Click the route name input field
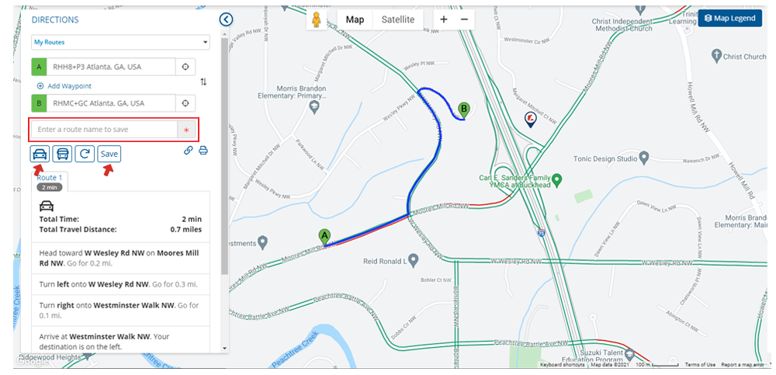 click(106, 129)
